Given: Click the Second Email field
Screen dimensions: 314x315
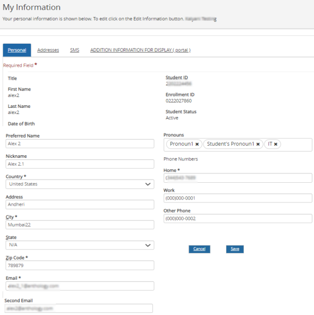Looking at the screenshot, I should [x=78, y=308].
